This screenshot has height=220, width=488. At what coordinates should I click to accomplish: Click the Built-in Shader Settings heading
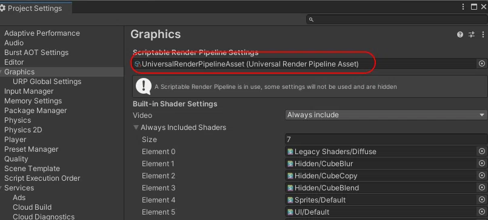[x=175, y=104]
